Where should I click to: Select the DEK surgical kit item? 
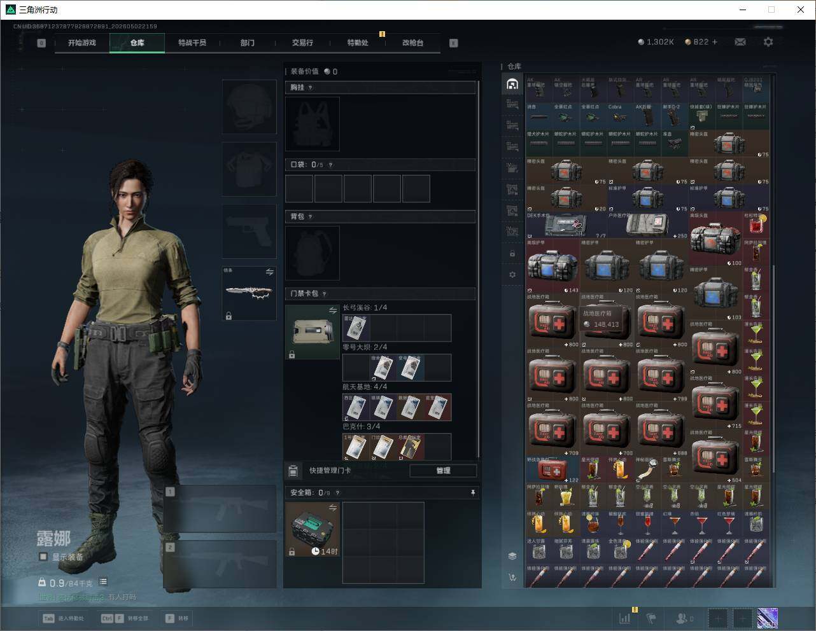tap(566, 225)
